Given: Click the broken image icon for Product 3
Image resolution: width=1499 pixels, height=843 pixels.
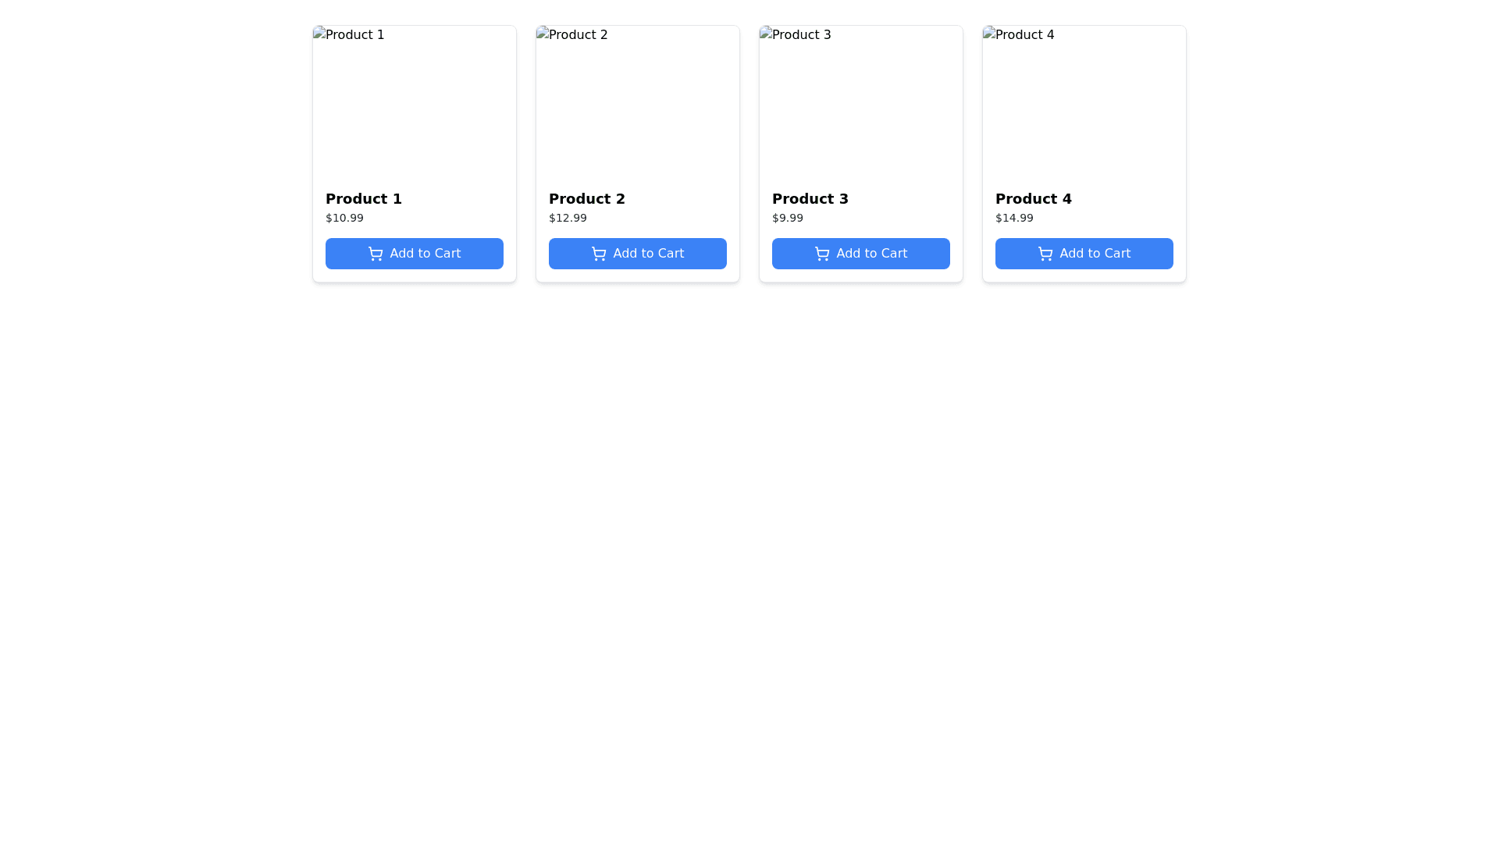Looking at the screenshot, I should [x=766, y=34].
